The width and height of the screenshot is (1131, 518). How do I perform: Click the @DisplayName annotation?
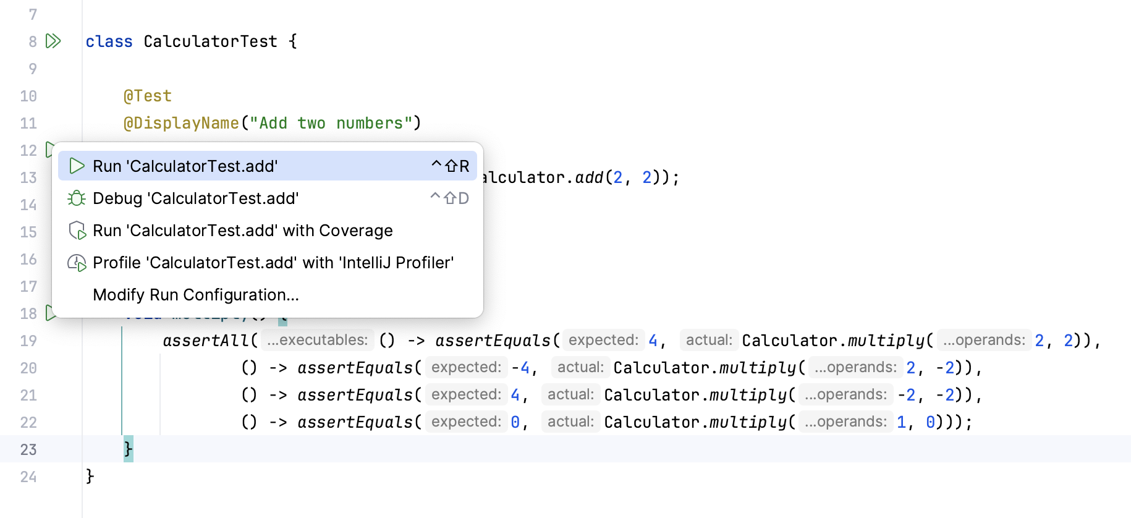click(x=181, y=123)
